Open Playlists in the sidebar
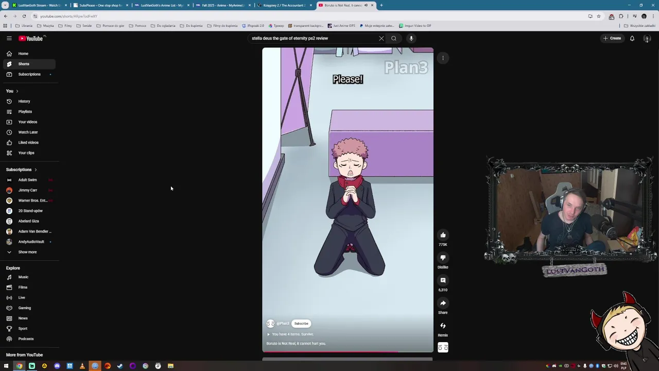The height and width of the screenshot is (371, 659). pos(29,112)
